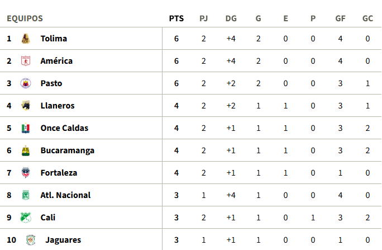Click the DG column header
The width and height of the screenshot is (382, 250).
point(231,18)
